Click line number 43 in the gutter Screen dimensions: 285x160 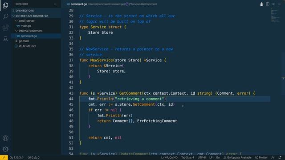pos(71,93)
